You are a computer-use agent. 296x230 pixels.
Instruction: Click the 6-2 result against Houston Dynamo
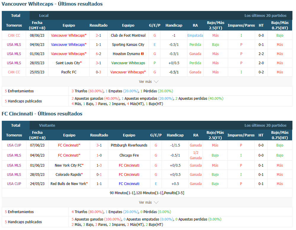(98, 54)
